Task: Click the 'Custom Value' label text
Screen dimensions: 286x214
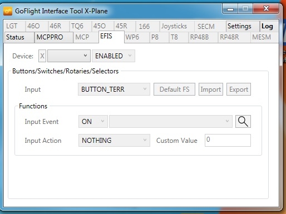Action: pos(177,141)
